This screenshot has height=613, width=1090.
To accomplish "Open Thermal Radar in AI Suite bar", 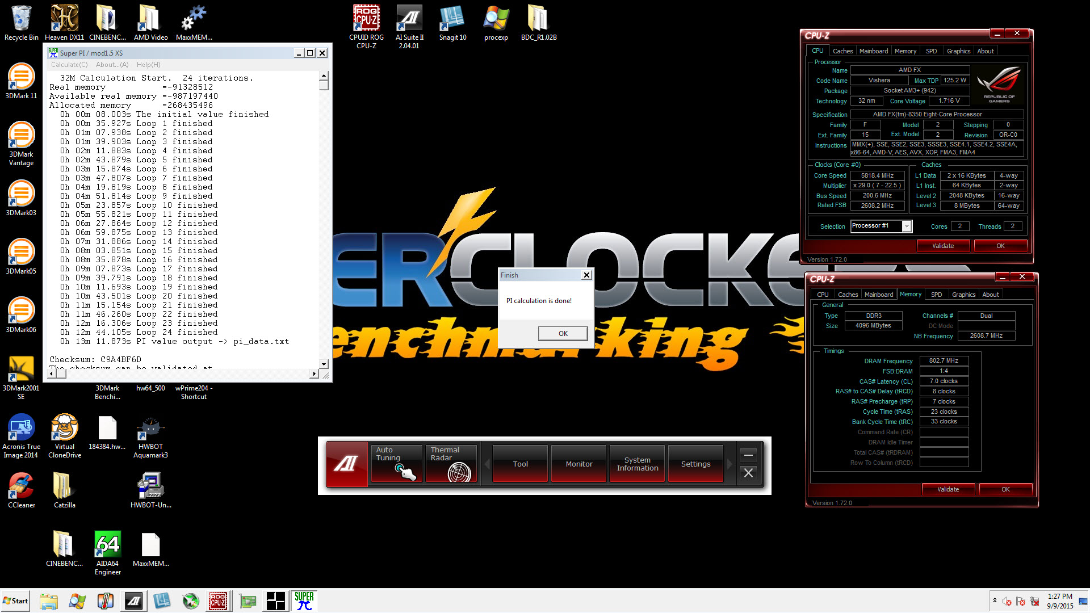I will pos(451,464).
